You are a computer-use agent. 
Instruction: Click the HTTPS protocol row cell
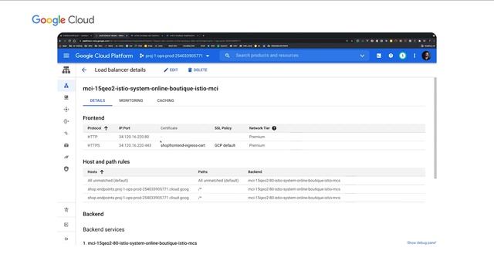click(93, 145)
